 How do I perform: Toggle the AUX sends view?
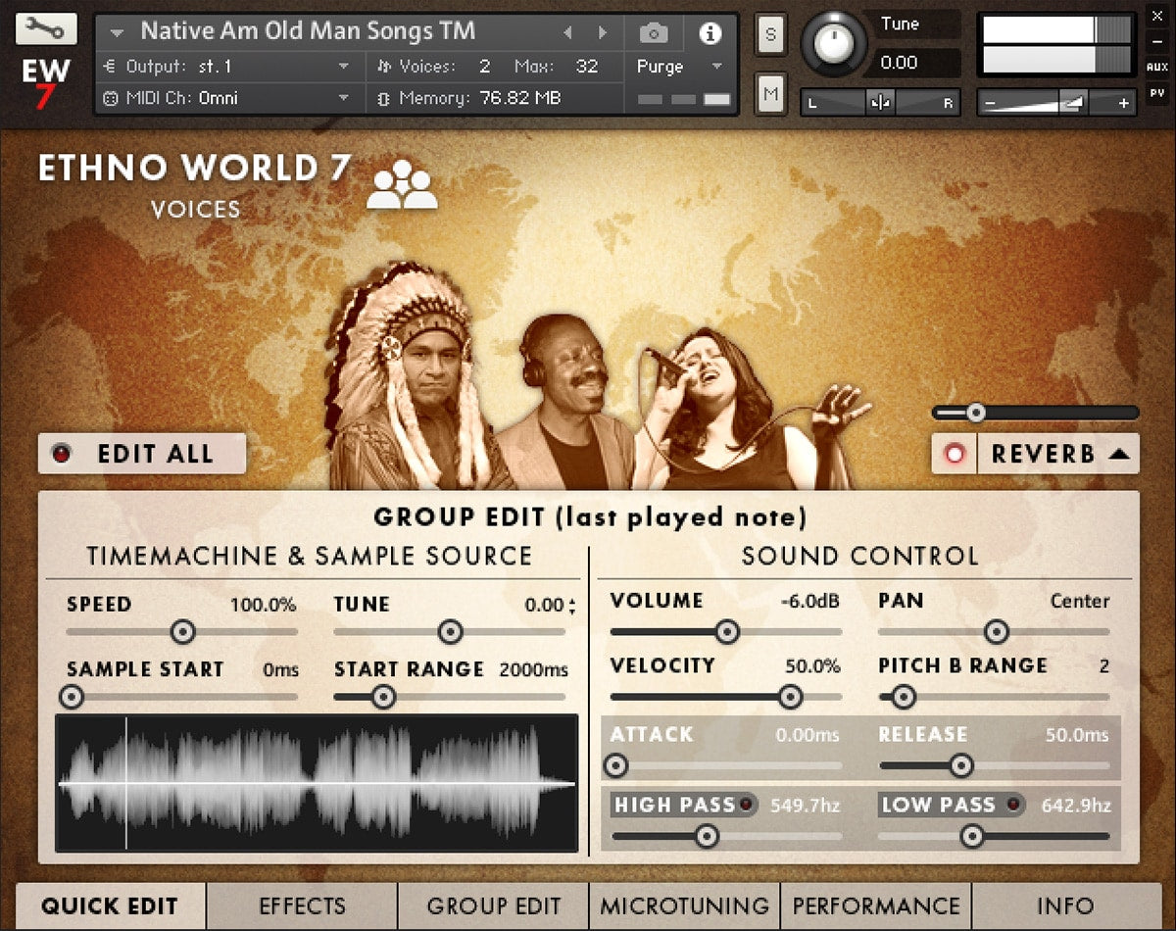[1156, 67]
